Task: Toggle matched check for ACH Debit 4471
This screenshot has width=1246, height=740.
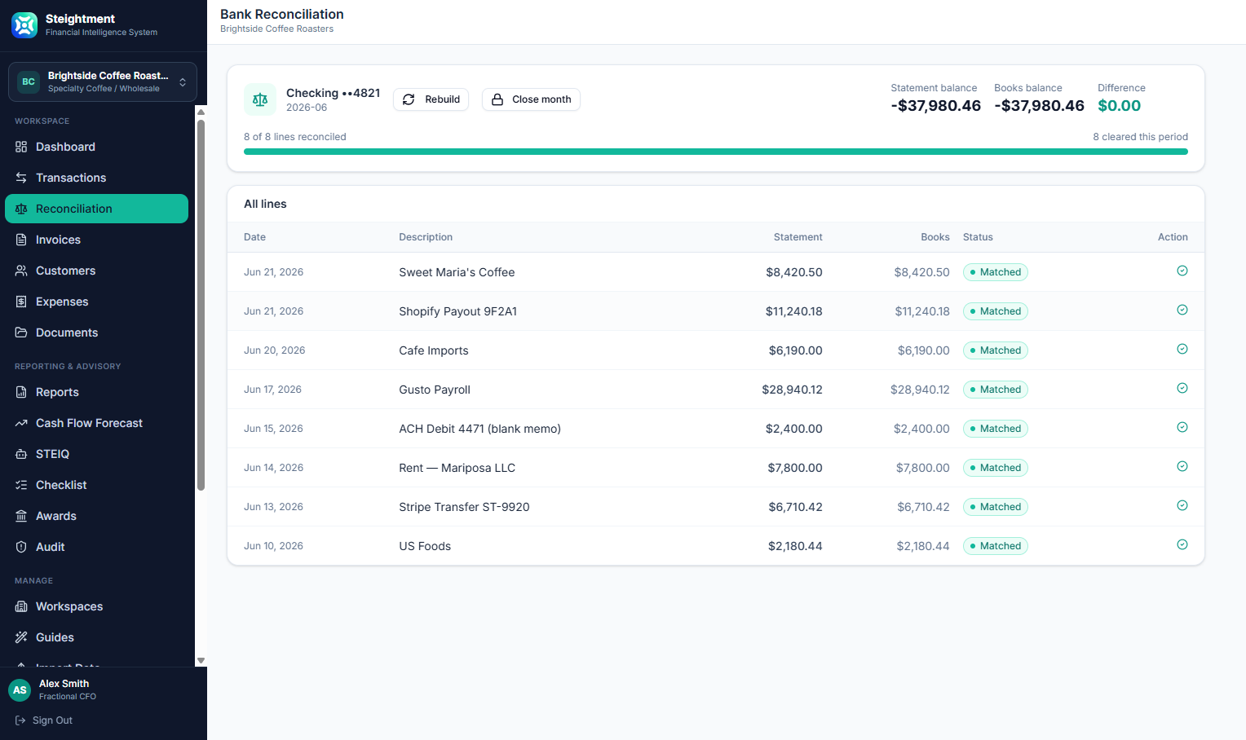Action: point(1182,427)
